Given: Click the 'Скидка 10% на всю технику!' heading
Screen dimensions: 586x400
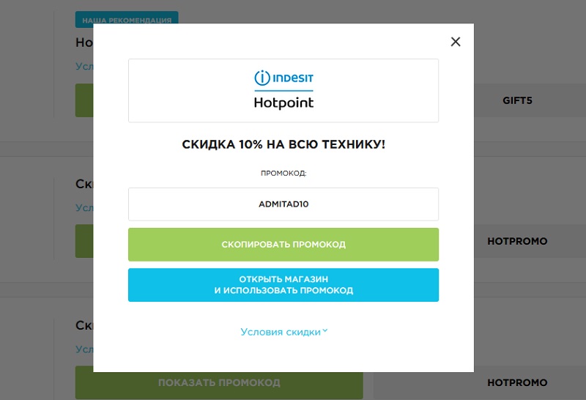Looking at the screenshot, I should pos(283,144).
